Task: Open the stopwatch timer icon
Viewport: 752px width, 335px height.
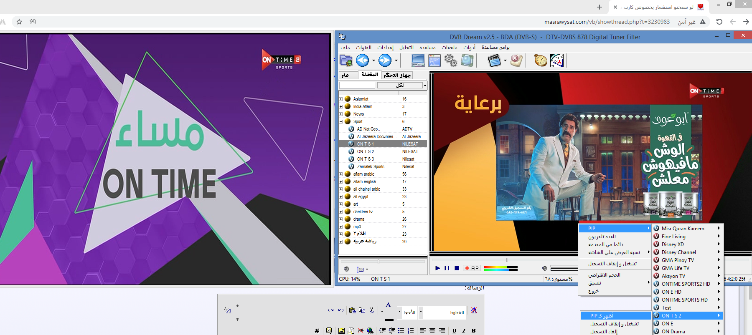Action: [541, 60]
